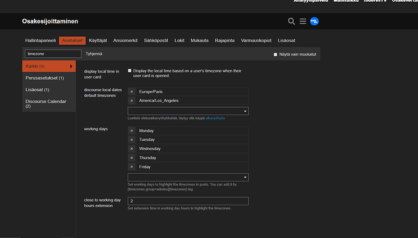Open the Osakesijoittaminen site title
The image size is (418, 238).
[50, 21]
